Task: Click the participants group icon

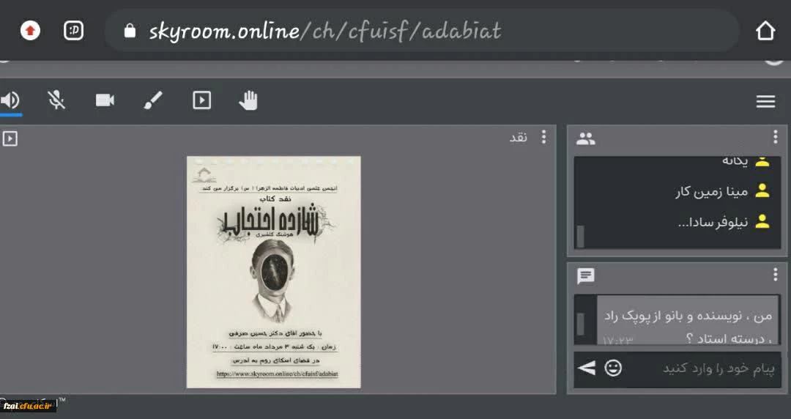Action: point(586,138)
